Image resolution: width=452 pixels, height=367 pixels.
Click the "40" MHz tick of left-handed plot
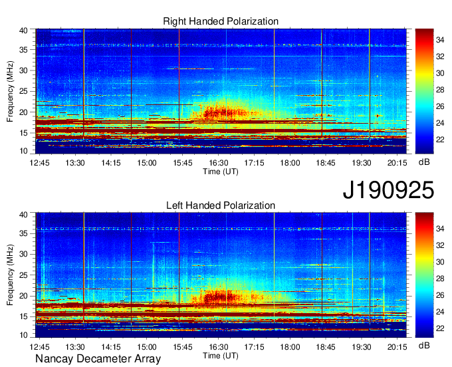[x=24, y=215]
